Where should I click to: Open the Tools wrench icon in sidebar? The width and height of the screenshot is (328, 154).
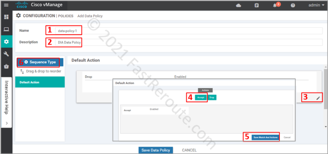[x=6, y=54]
